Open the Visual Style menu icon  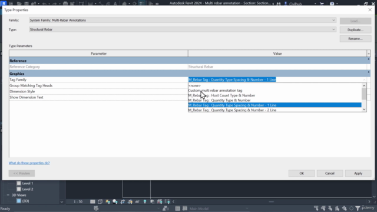[x=100, y=201]
